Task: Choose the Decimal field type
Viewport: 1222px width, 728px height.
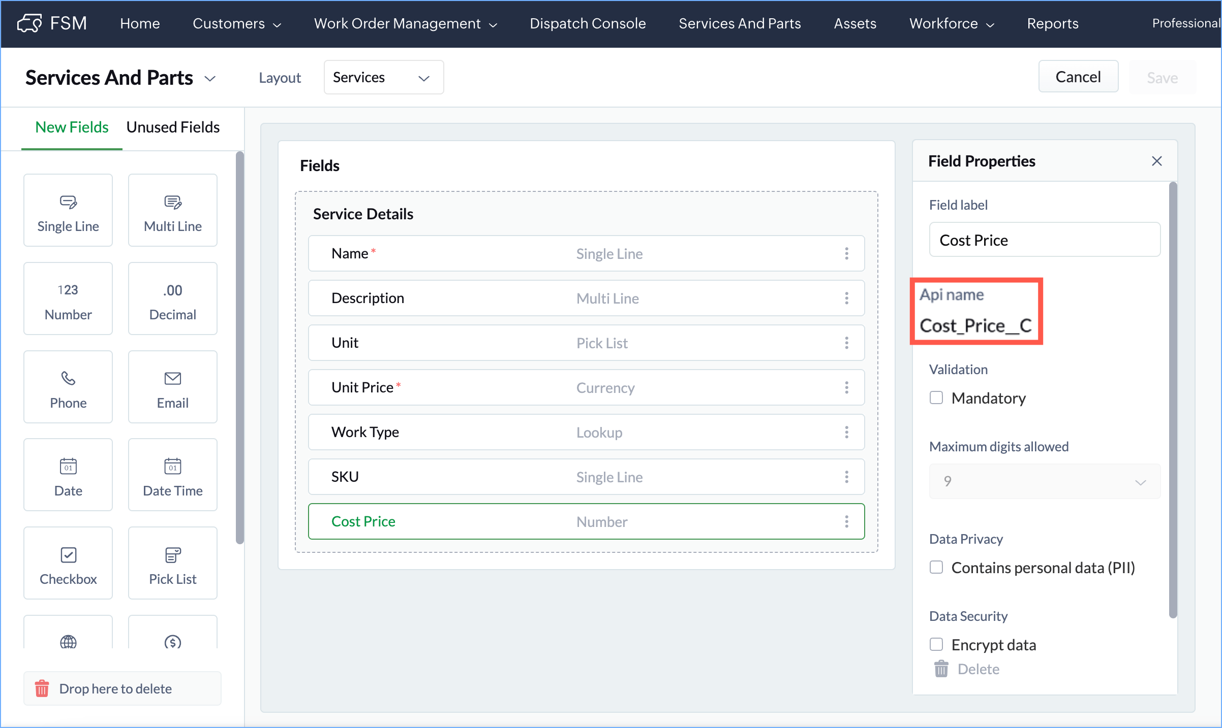Action: pos(172,299)
